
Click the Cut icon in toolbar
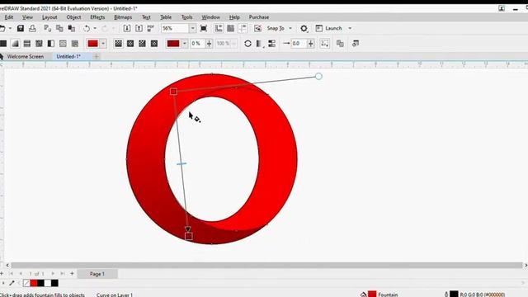pyautogui.click(x=48, y=28)
